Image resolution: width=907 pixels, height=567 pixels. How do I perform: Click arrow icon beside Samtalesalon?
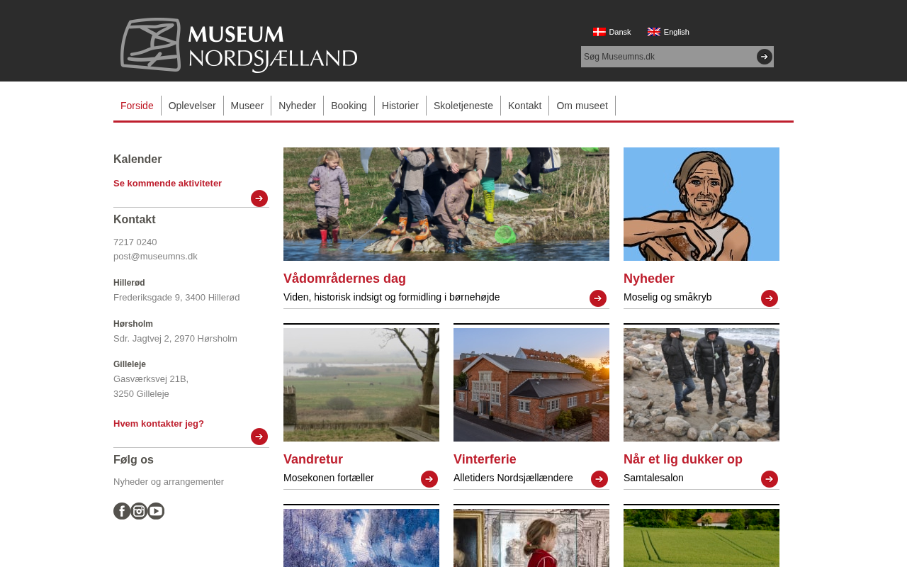(x=770, y=479)
